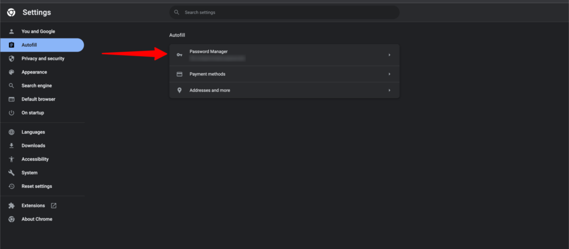Go to Search engine settings

tap(37, 86)
